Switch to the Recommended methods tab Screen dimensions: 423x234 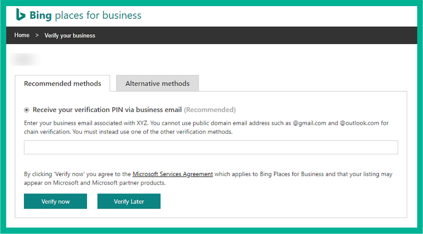[x=63, y=83]
